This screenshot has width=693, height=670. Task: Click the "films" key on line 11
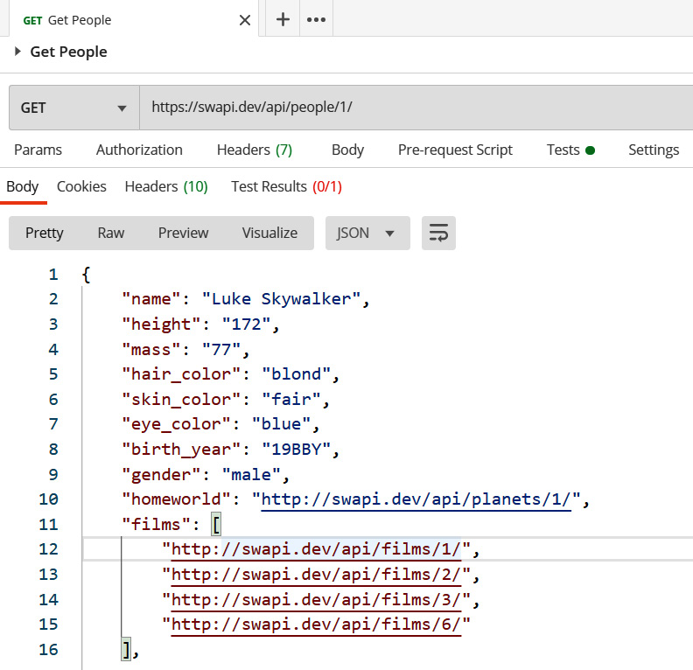tap(157, 525)
